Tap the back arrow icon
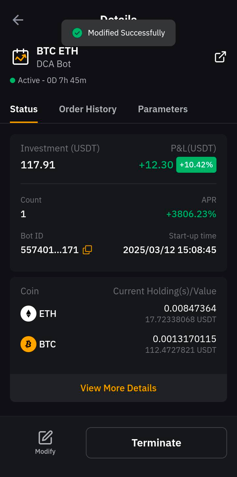The height and width of the screenshot is (477, 237). click(18, 20)
